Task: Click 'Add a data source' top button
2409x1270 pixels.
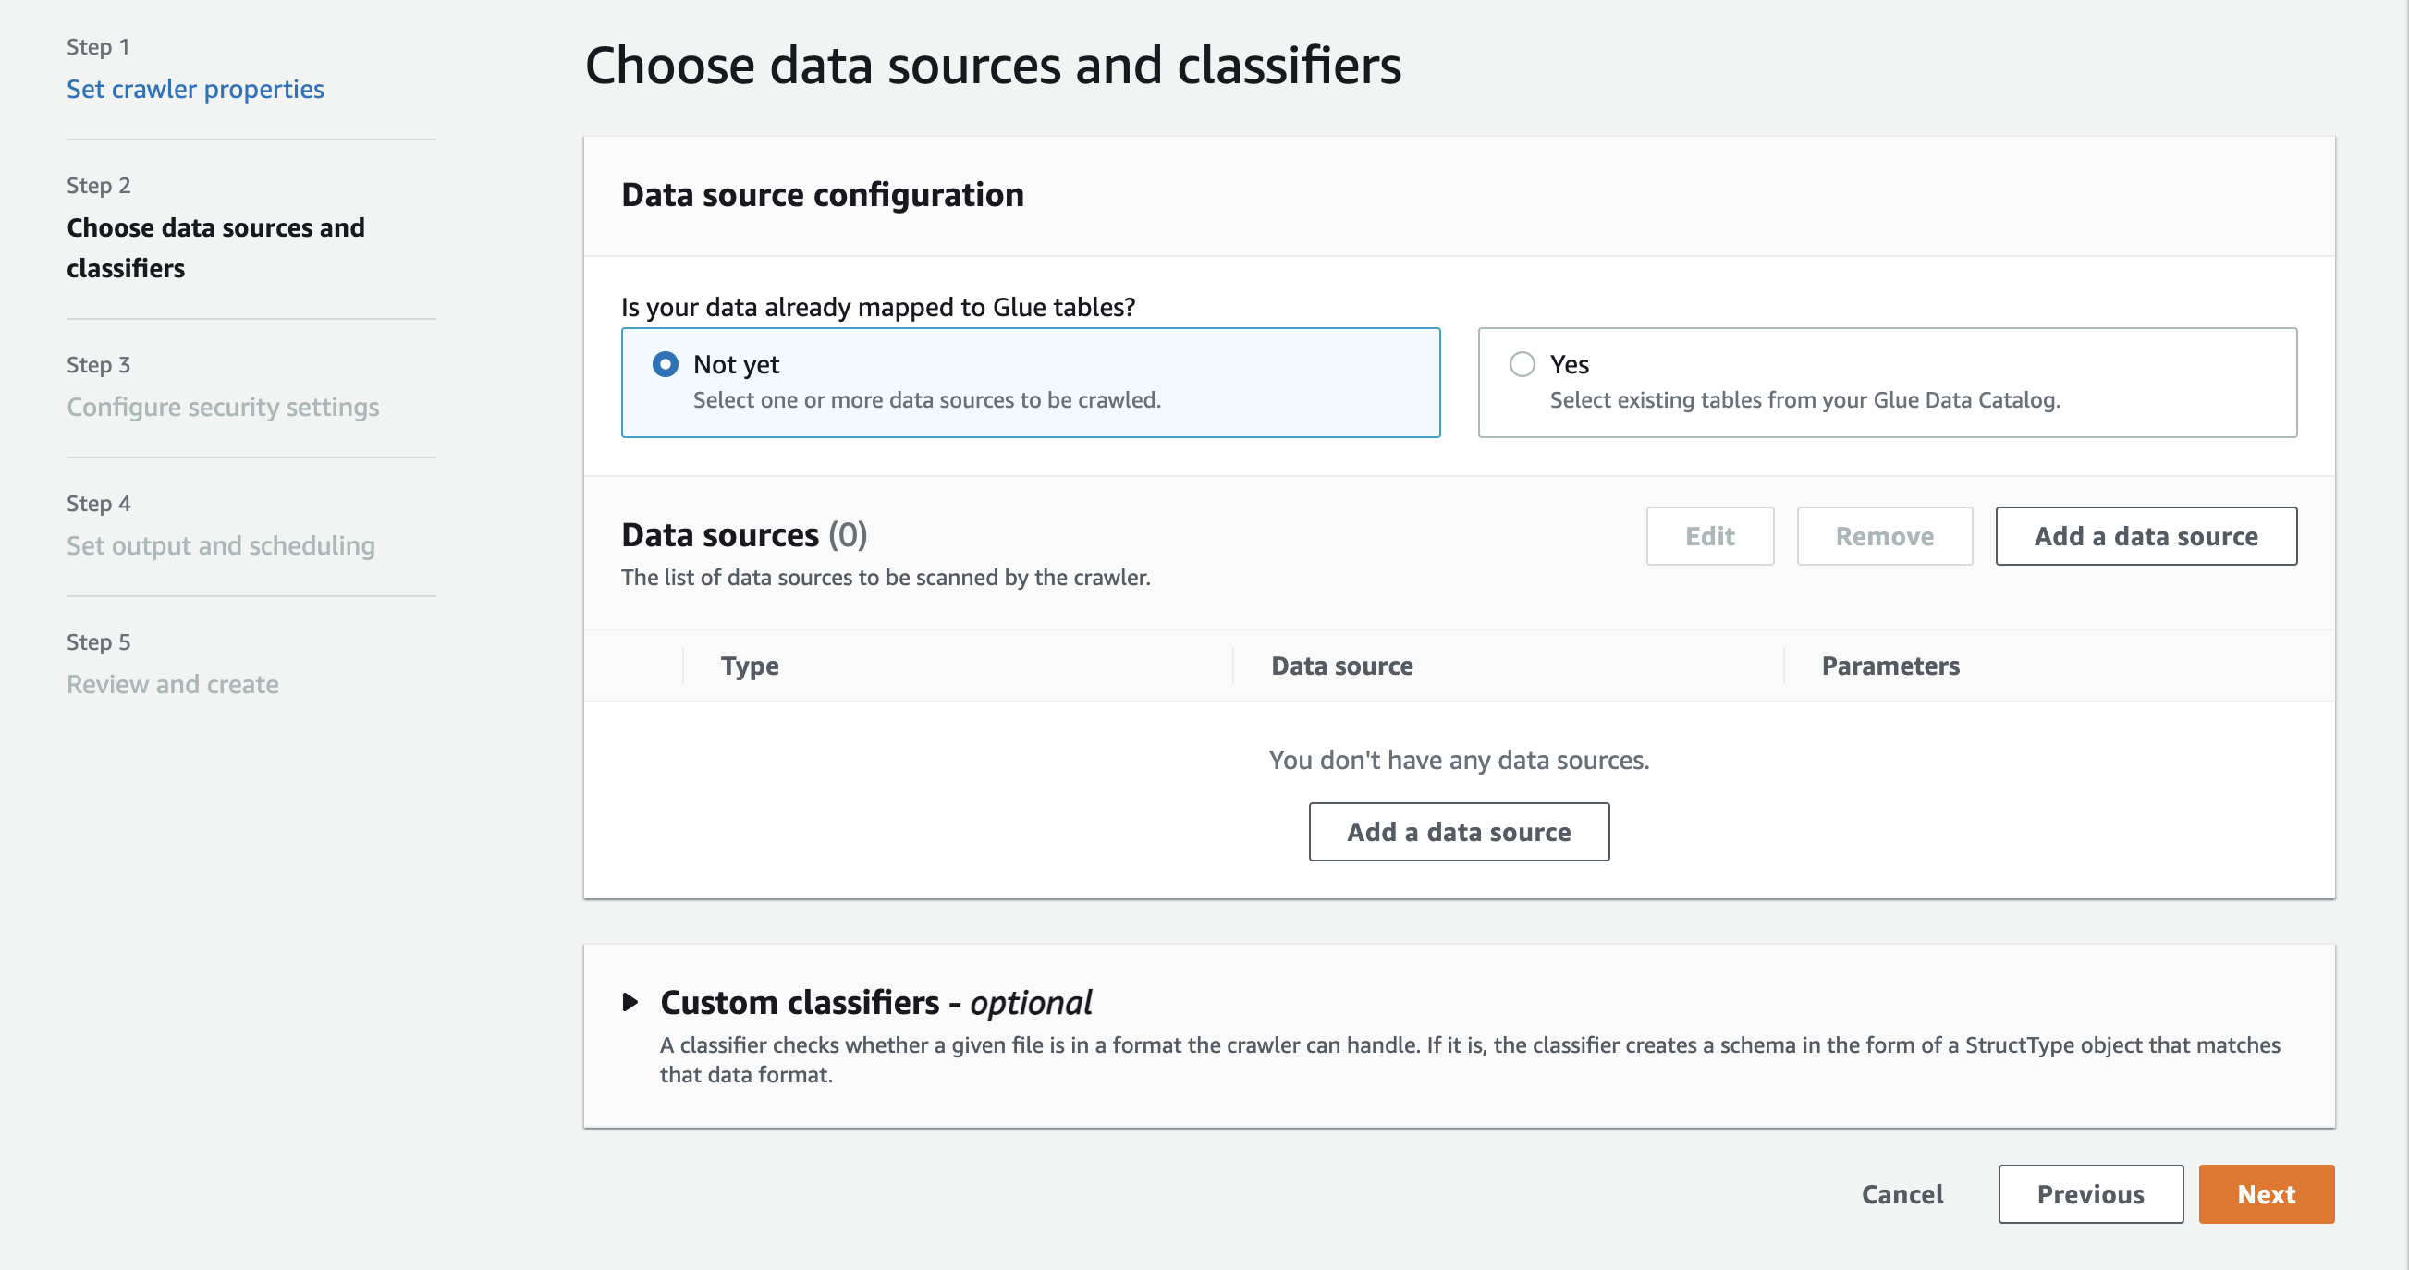Action: [2146, 535]
